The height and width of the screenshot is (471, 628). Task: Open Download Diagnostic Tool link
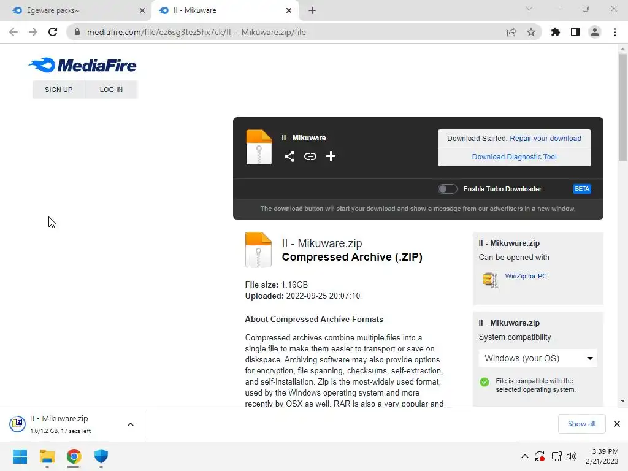click(x=515, y=156)
